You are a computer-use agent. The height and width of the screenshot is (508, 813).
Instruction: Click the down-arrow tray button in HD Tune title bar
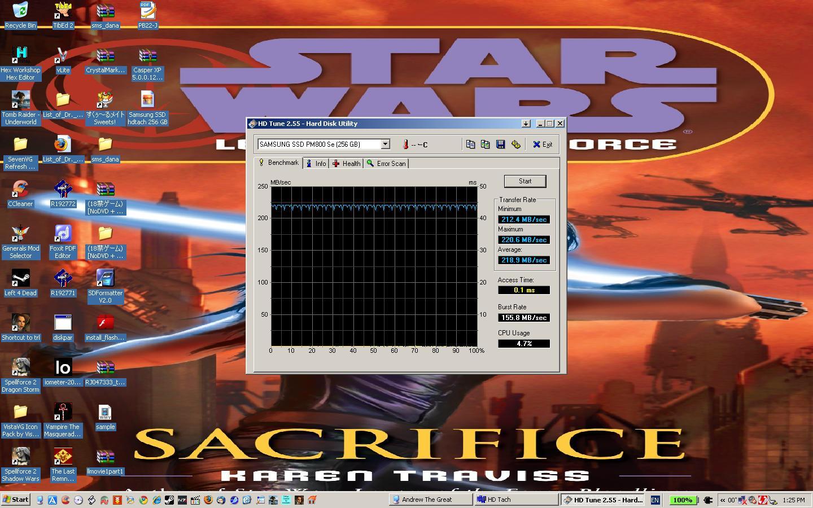(x=526, y=124)
